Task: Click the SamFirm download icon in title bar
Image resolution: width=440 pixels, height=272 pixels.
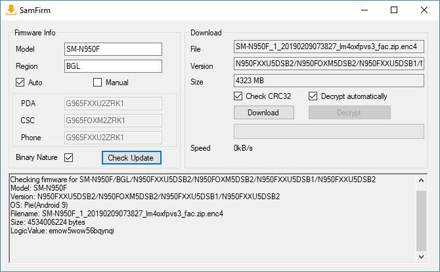Action: pyautogui.click(x=11, y=10)
